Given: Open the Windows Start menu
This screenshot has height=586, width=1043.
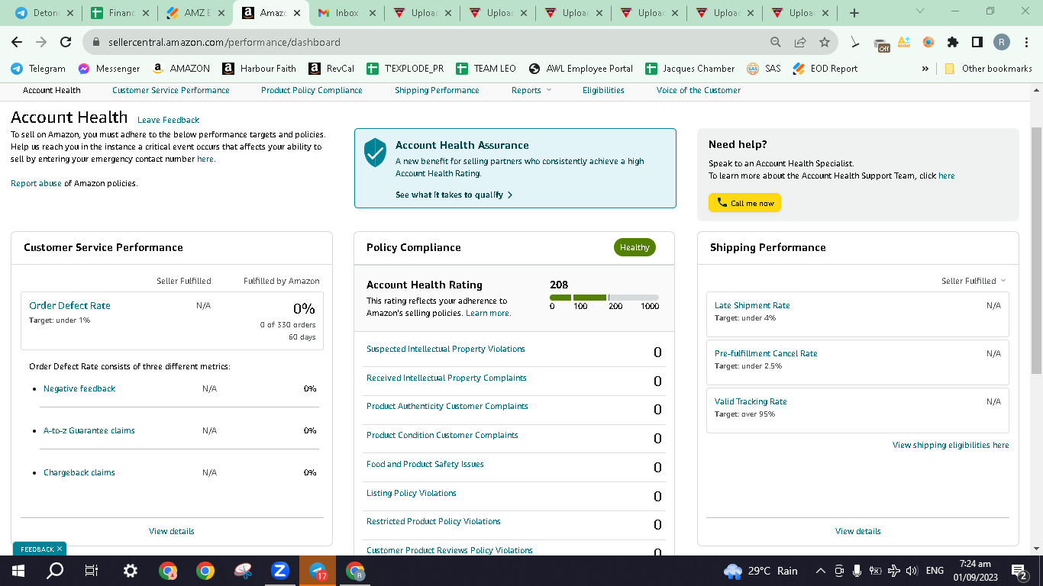Looking at the screenshot, I should 18,571.
